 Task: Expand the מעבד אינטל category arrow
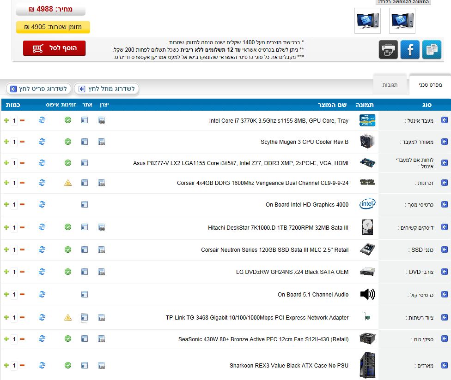[445, 120]
